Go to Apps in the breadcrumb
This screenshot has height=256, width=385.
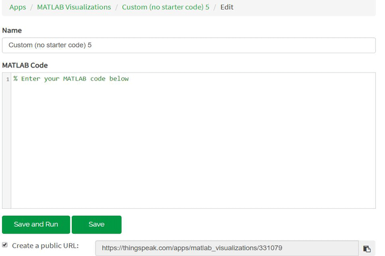(x=17, y=7)
